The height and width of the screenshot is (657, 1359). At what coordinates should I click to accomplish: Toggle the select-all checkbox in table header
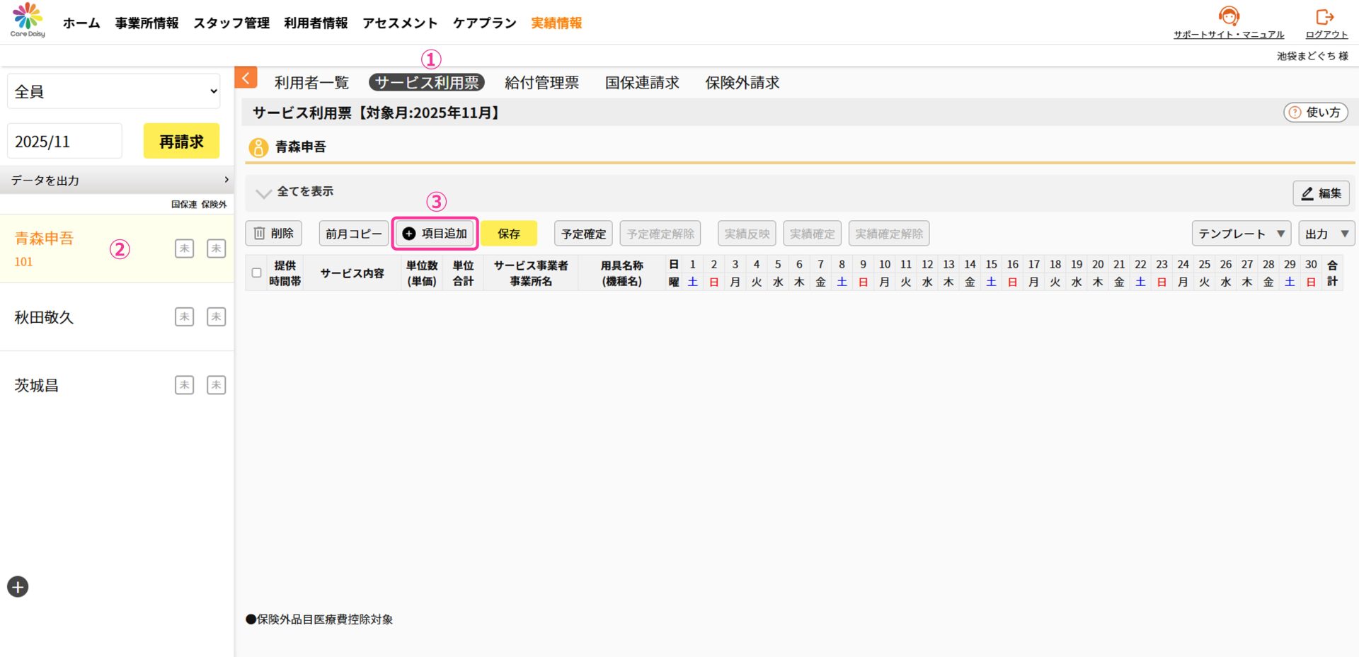pyautogui.click(x=257, y=273)
